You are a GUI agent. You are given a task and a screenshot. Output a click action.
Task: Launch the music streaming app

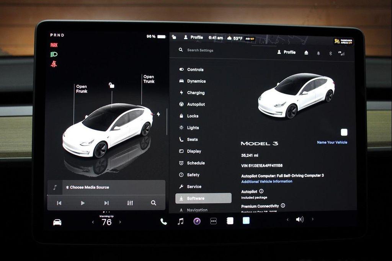tap(180, 221)
